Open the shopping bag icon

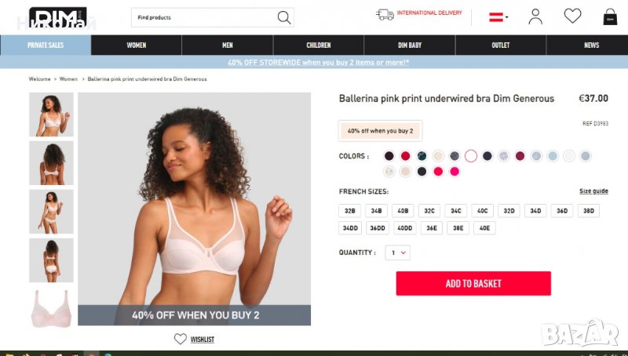(610, 16)
